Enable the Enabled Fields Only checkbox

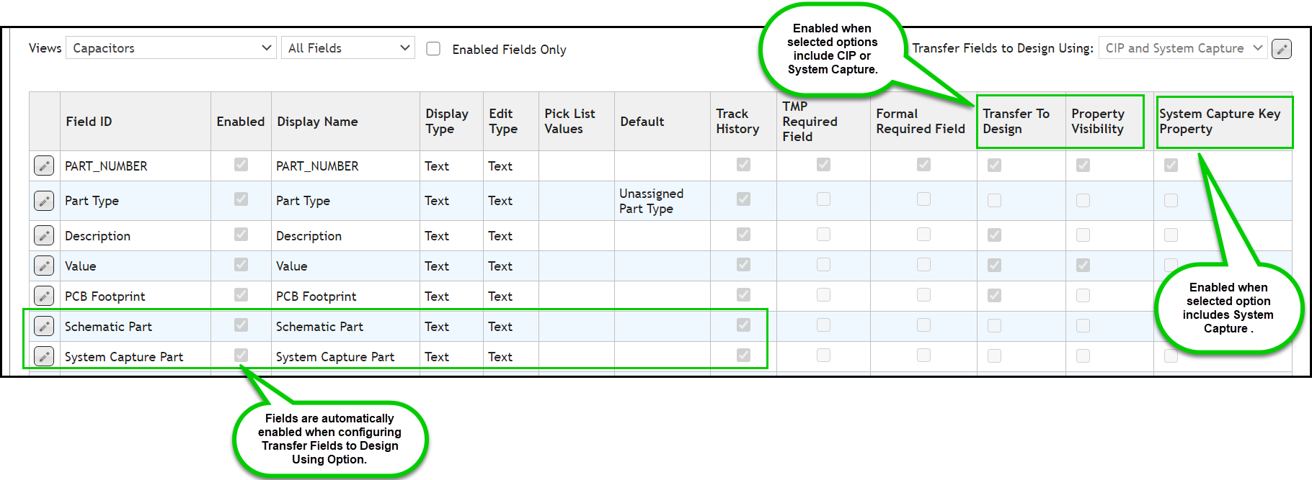[x=433, y=48]
